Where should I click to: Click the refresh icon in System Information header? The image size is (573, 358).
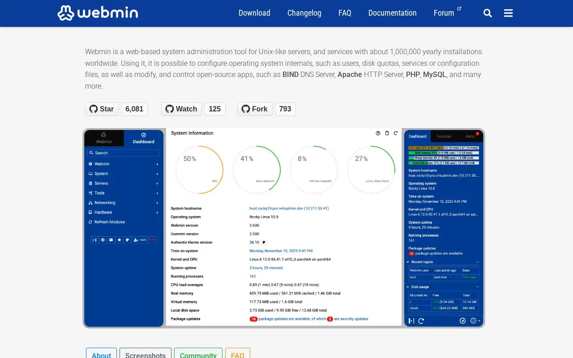[x=395, y=133]
